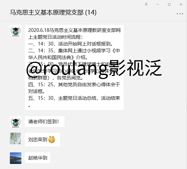
Task: Open the lake landscape avatar profile
Action: [x=16, y=158]
